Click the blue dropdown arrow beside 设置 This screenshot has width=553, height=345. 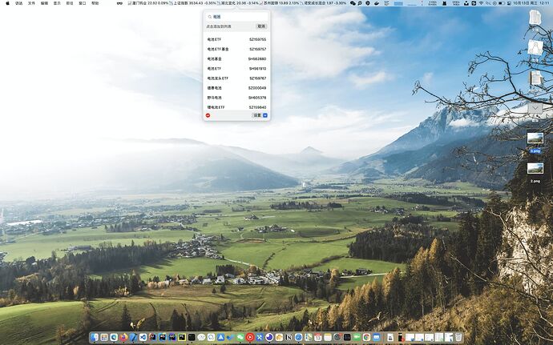tap(265, 115)
